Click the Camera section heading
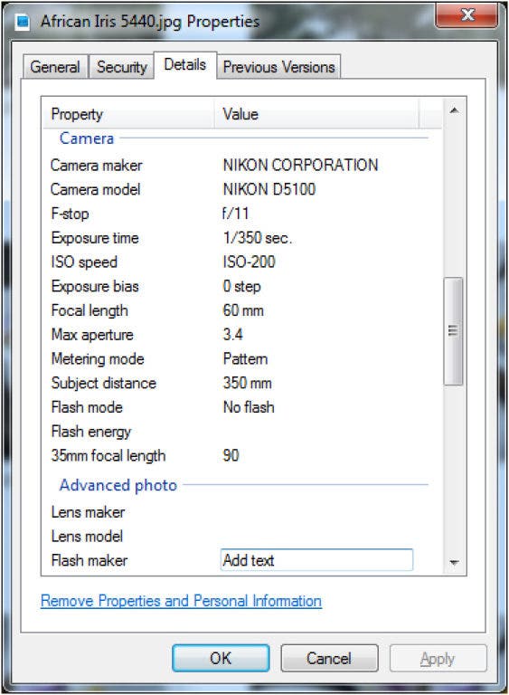 [x=87, y=138]
